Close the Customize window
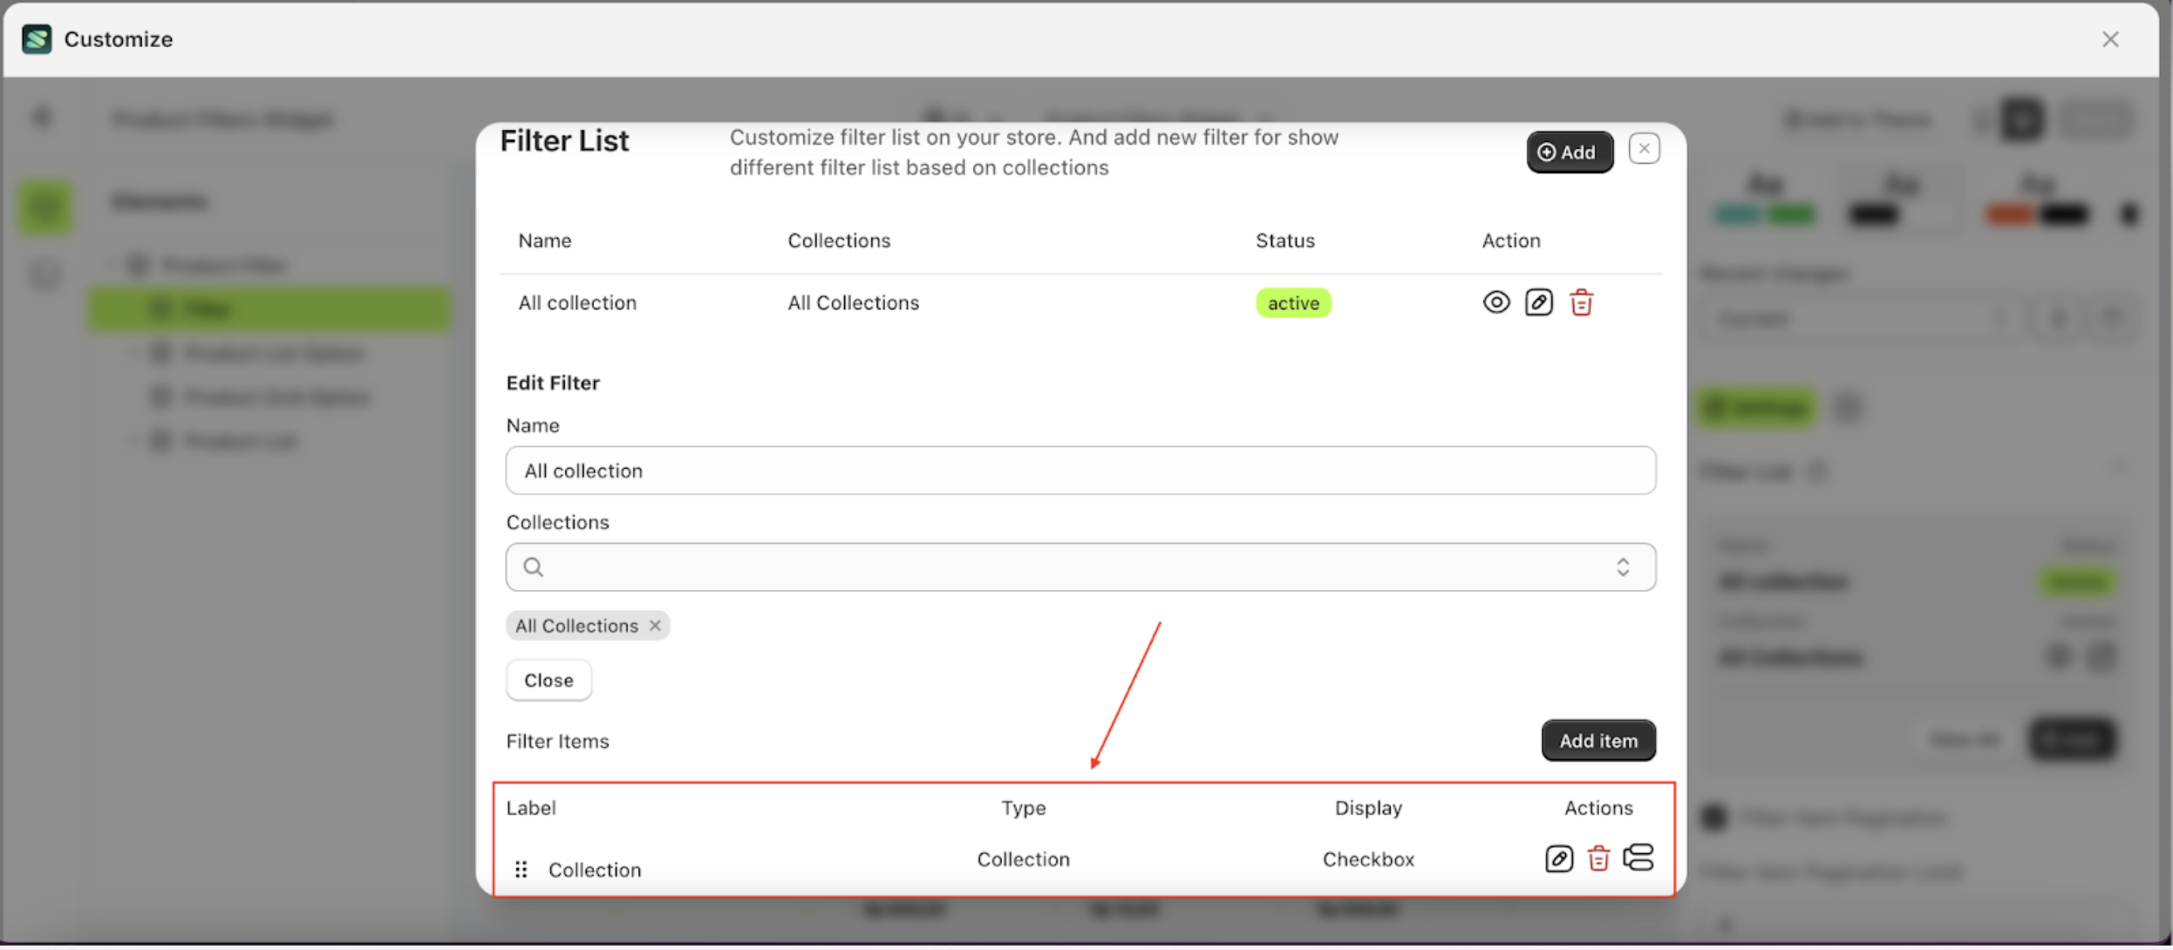This screenshot has width=2173, height=950. click(2110, 39)
